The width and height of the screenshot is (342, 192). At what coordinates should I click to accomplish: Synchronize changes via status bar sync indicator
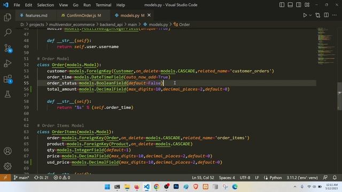[41, 178]
